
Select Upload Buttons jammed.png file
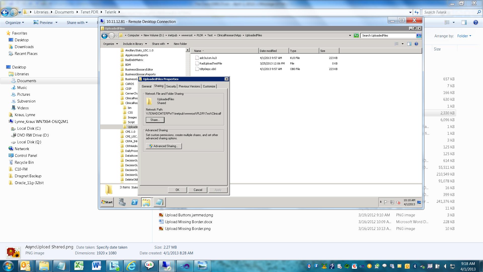coord(189,215)
